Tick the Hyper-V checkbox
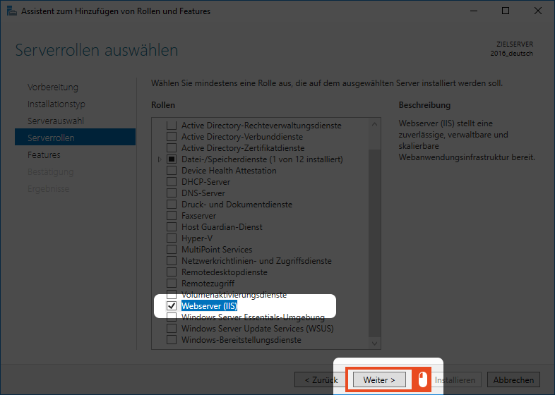The height and width of the screenshot is (395, 555). (172, 238)
